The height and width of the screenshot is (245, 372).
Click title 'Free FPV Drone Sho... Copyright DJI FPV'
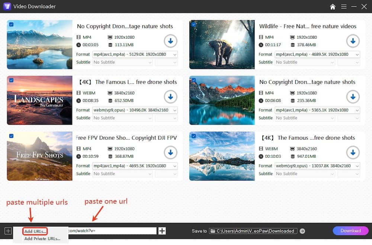point(126,138)
